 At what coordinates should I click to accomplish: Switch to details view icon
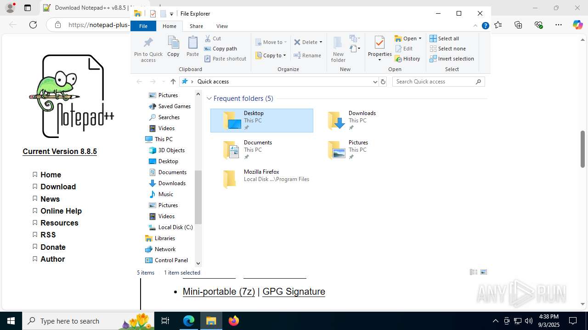(474, 272)
